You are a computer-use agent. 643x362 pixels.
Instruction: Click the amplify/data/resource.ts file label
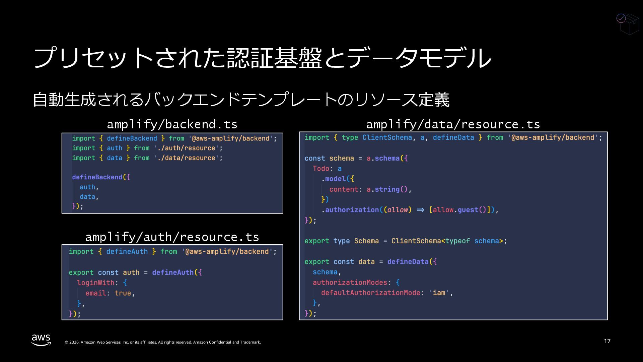click(x=453, y=124)
